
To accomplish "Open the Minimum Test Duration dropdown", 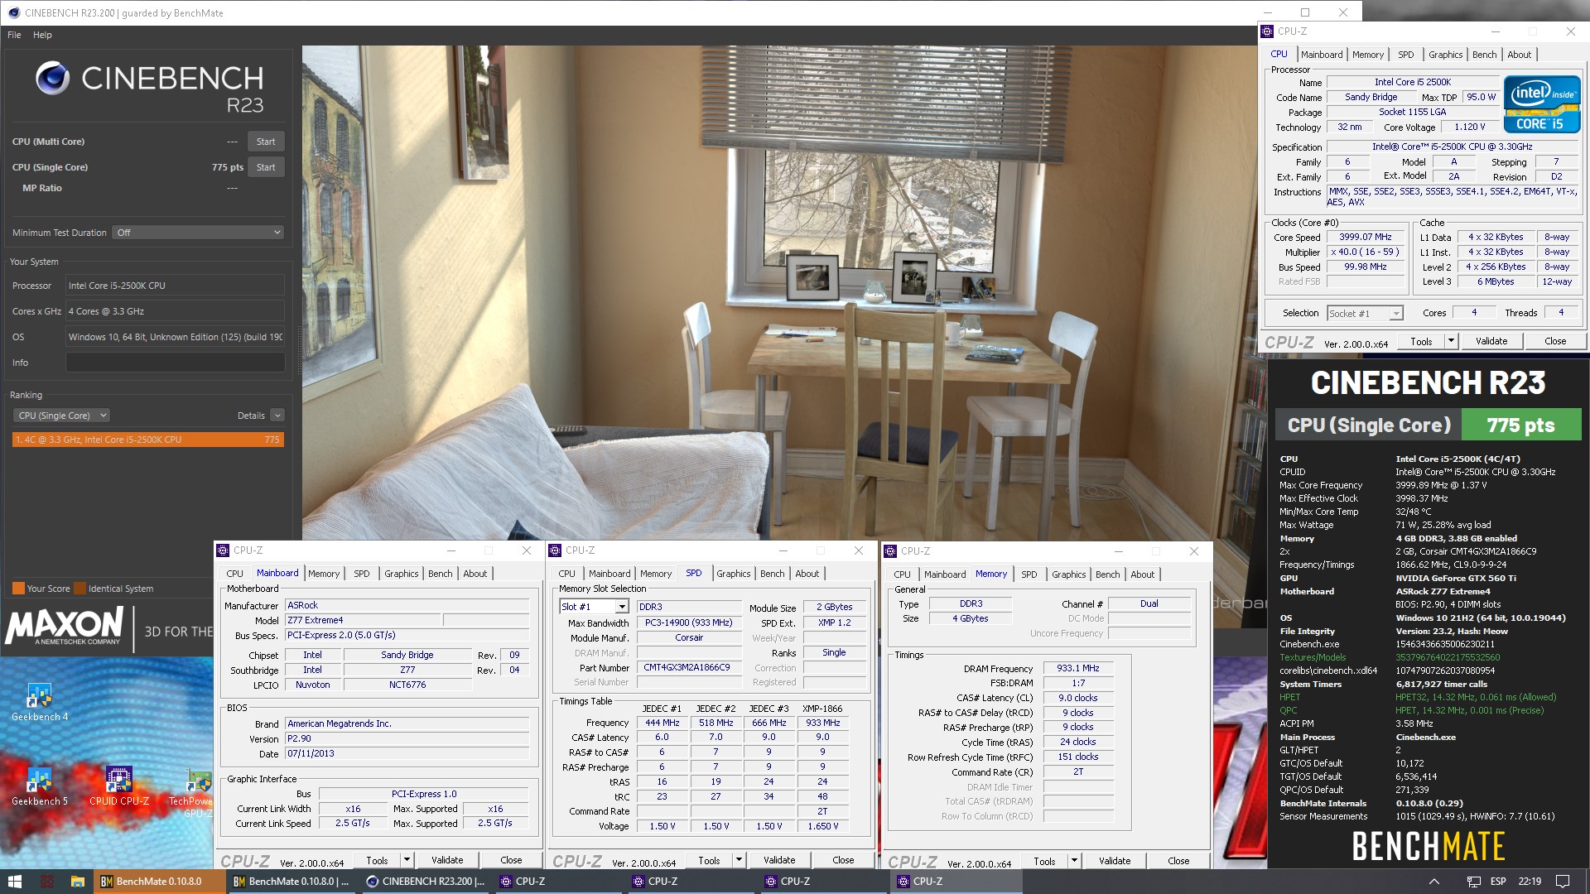I will (199, 233).
